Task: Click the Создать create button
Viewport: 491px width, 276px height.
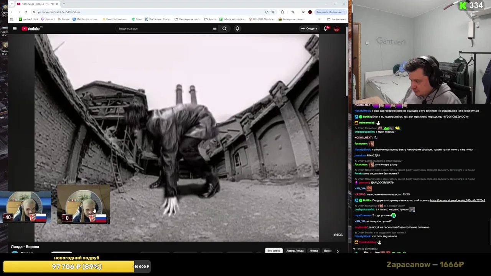Action: (309, 28)
